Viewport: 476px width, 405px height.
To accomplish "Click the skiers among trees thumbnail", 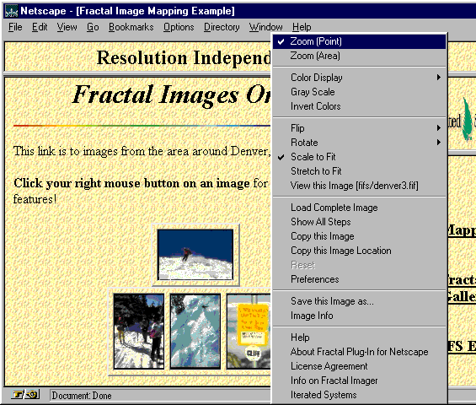I will coord(139,332).
